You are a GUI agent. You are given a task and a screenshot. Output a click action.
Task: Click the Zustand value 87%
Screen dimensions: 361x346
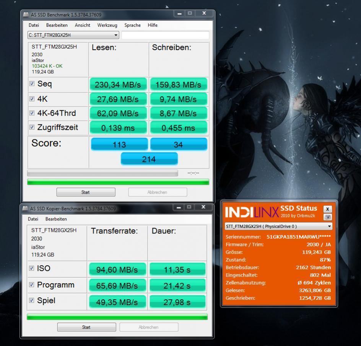coord(325,260)
